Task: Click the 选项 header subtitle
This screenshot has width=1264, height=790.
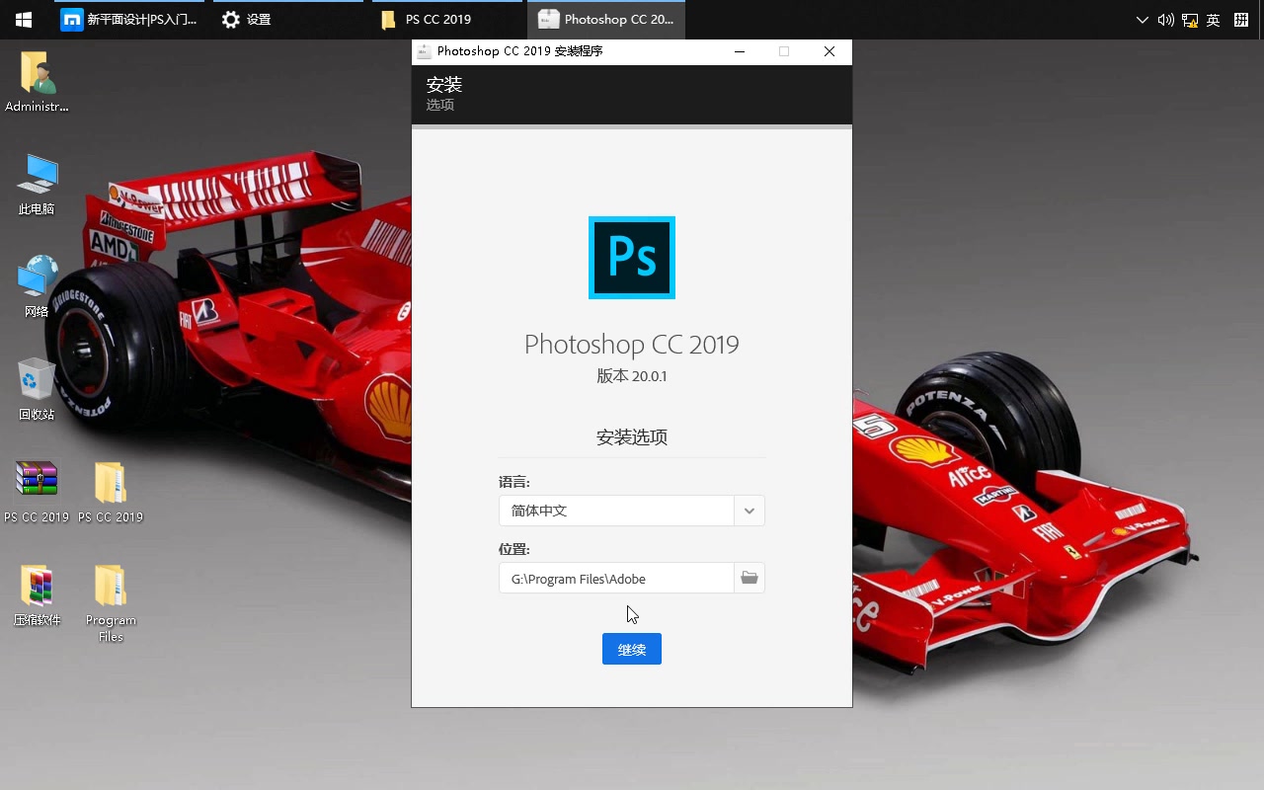Action: 440,105
